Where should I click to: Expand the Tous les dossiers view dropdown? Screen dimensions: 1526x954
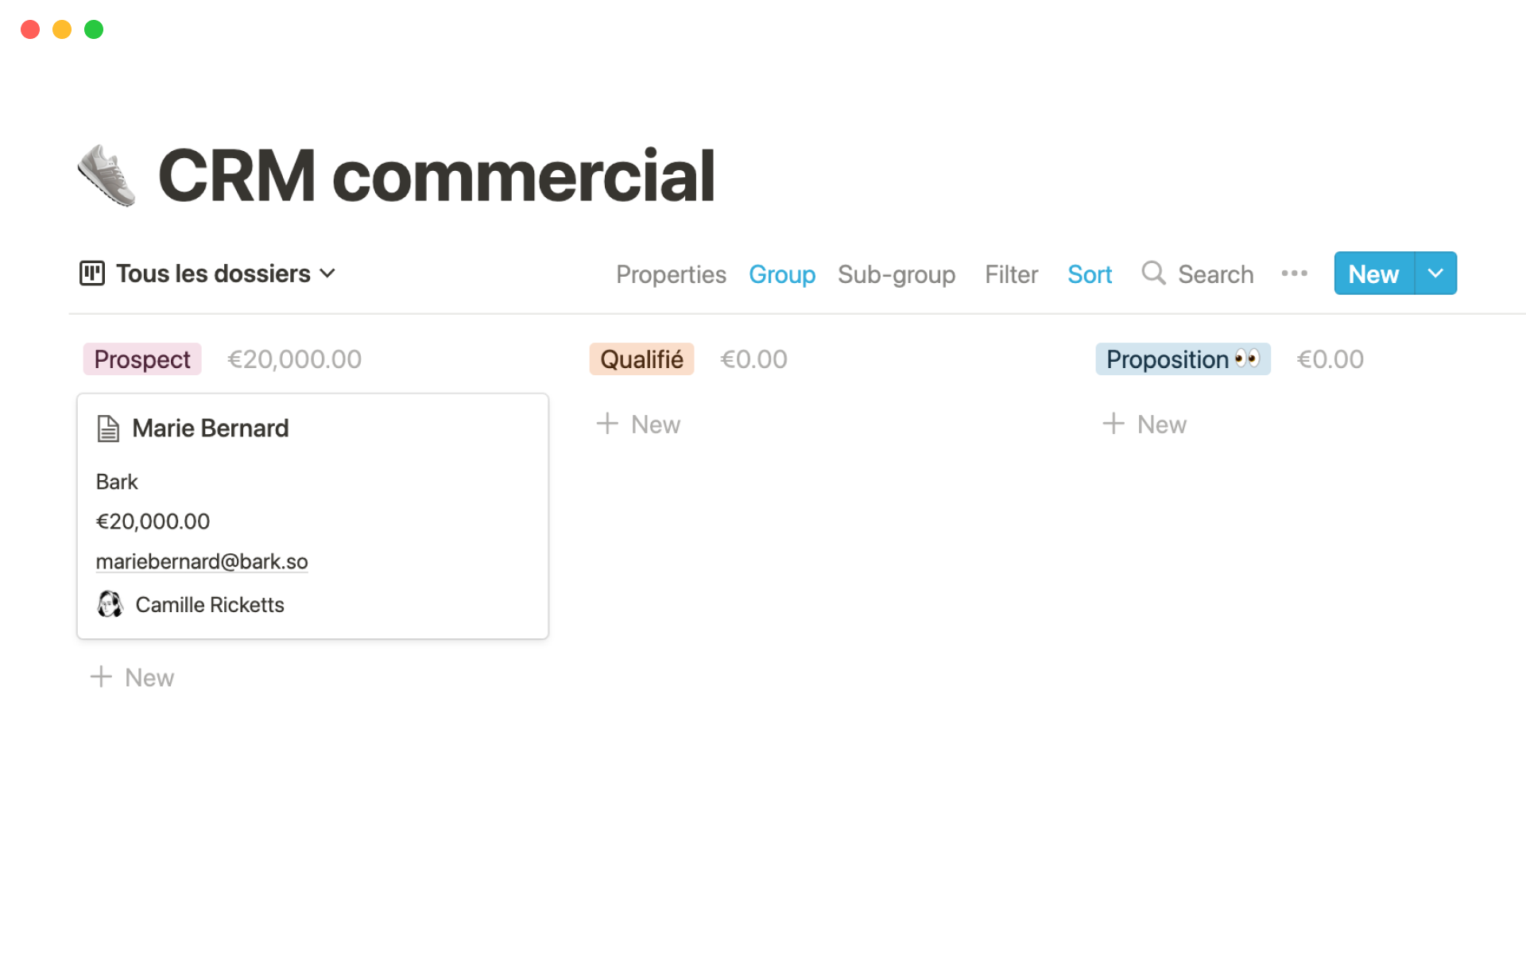pos(327,273)
